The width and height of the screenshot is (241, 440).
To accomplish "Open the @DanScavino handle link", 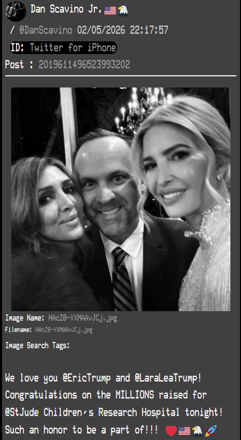I will (46, 30).
